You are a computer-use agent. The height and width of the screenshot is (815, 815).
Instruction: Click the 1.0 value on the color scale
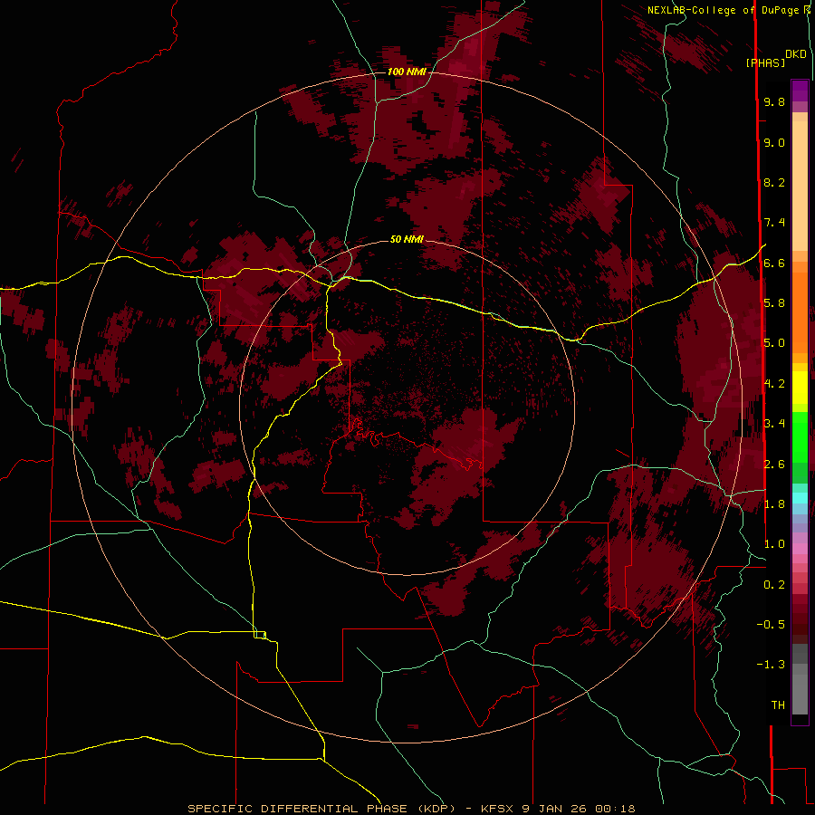point(774,543)
